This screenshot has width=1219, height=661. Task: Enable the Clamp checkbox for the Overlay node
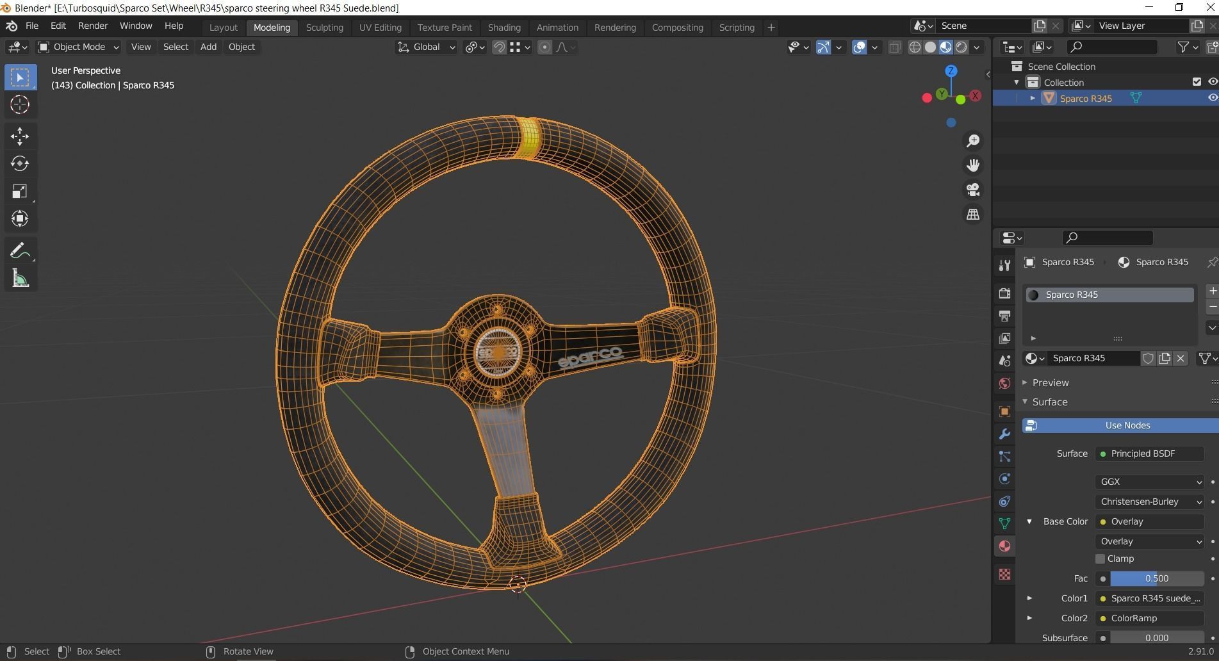click(x=1102, y=559)
